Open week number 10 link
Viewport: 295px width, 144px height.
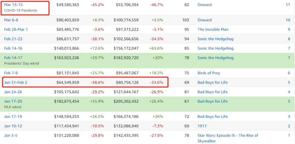288,20
